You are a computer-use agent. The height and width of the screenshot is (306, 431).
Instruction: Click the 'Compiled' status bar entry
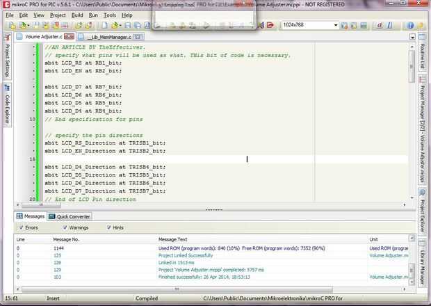point(147,298)
